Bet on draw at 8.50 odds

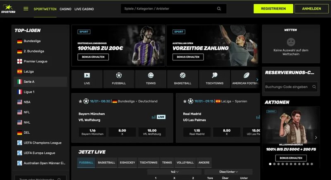click(x=227, y=132)
